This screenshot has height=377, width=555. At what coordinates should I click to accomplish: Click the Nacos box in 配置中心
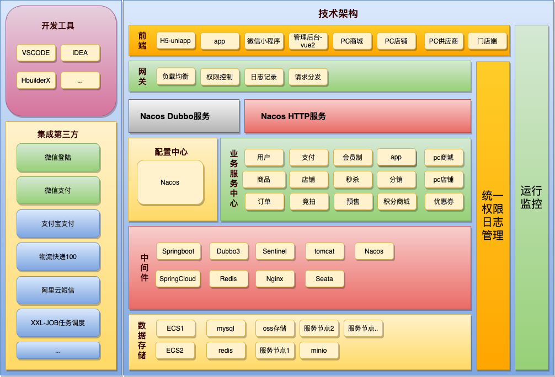[170, 182]
